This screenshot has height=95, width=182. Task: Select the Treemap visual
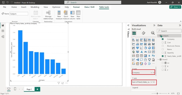point(153,48)
